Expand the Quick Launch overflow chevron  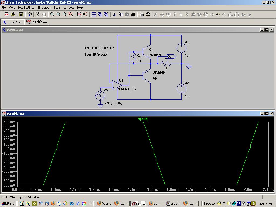click(x=91, y=203)
